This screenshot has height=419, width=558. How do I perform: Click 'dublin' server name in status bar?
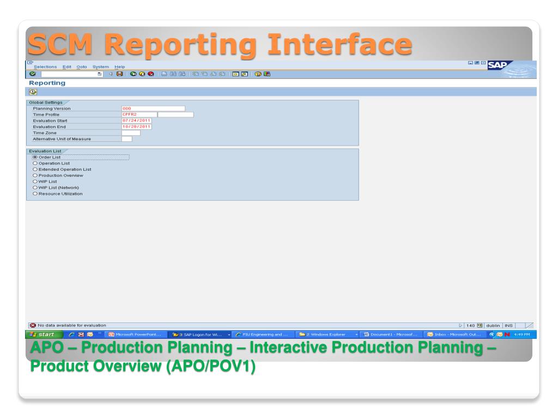click(x=493, y=325)
